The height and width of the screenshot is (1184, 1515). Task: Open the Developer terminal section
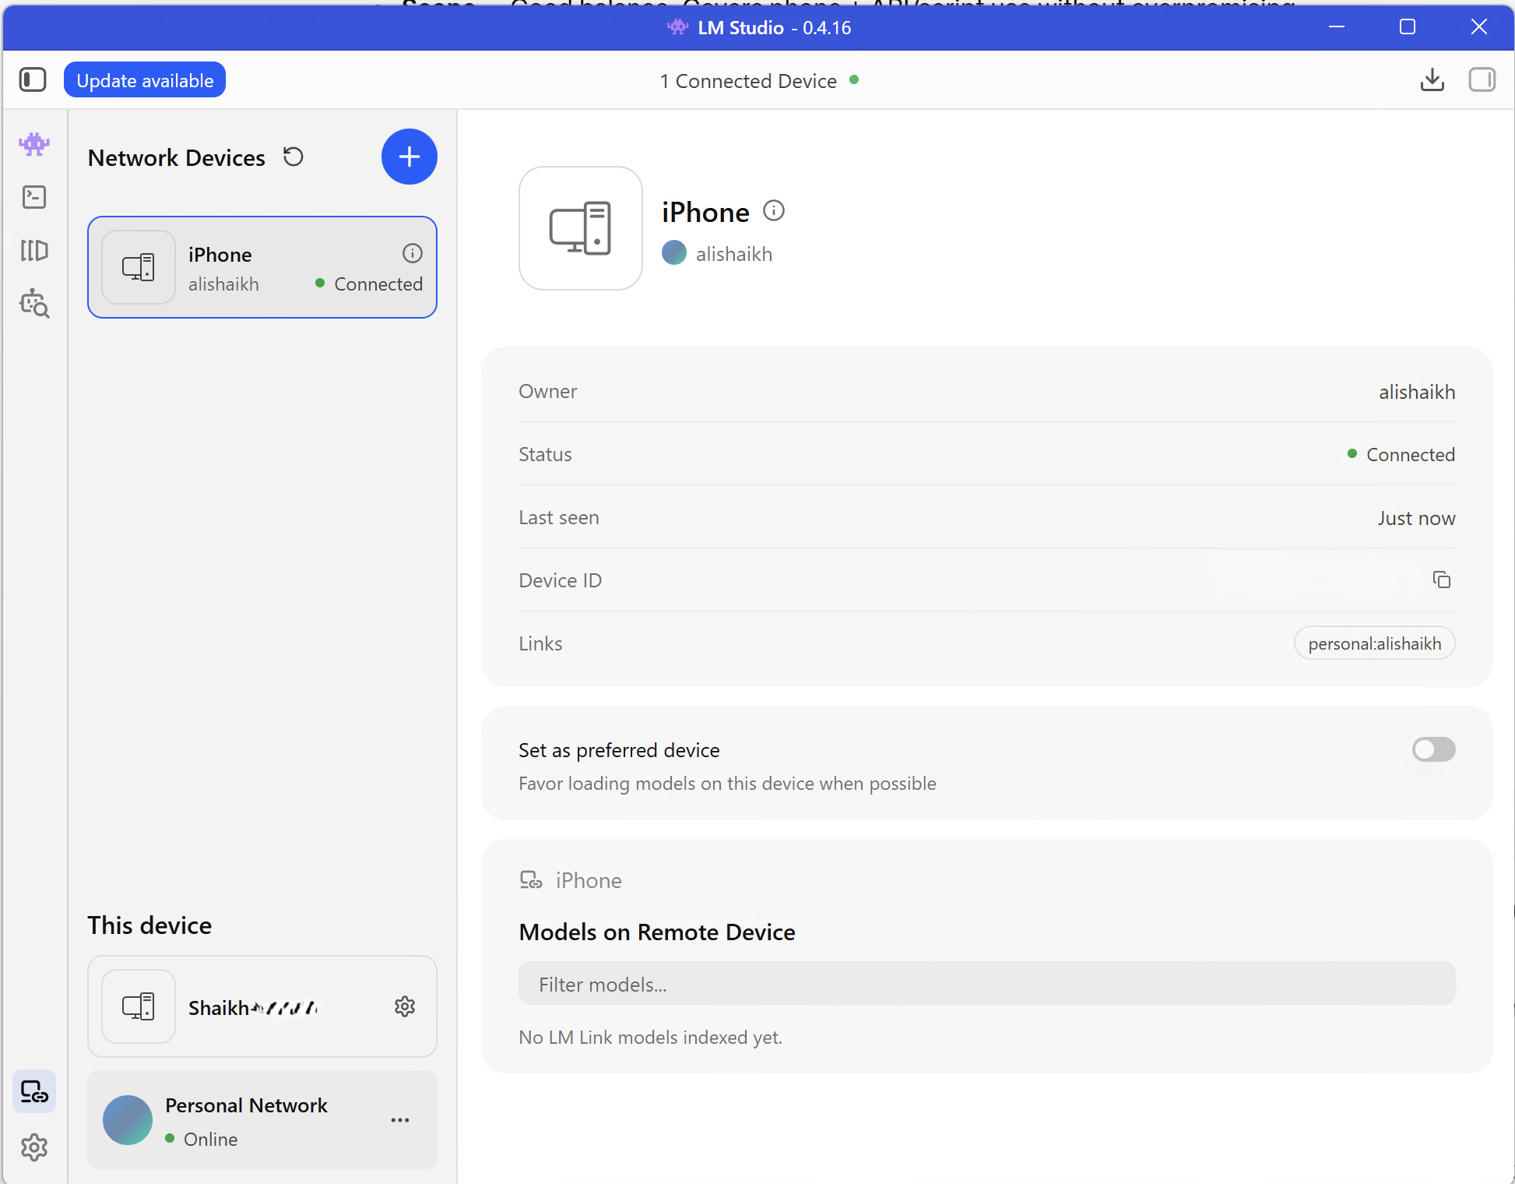[x=34, y=197]
